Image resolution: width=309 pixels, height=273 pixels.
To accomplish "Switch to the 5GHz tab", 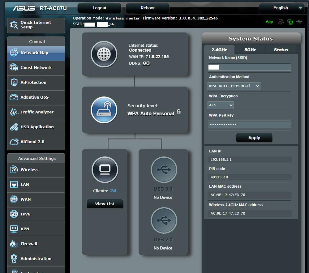I will (250, 50).
